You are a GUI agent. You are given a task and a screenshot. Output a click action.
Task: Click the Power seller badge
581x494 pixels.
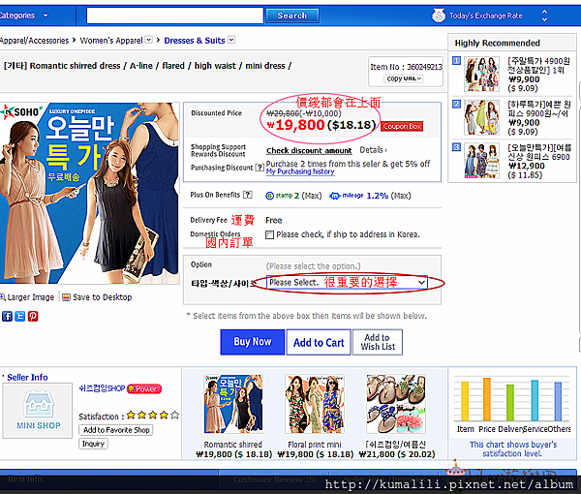click(x=144, y=388)
